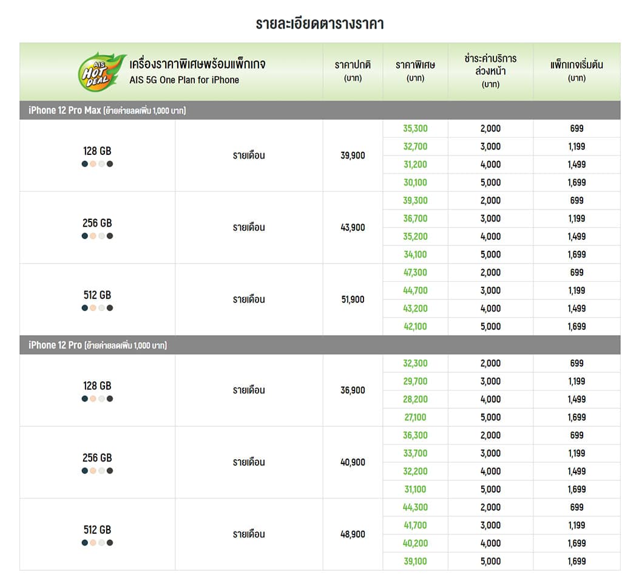Click the AIS Hot Deal logo
The height and width of the screenshot is (583, 639).
click(x=102, y=71)
